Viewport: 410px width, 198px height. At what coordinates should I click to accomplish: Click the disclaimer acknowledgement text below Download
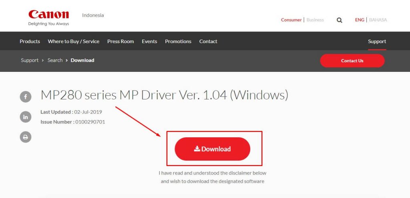(x=212, y=177)
